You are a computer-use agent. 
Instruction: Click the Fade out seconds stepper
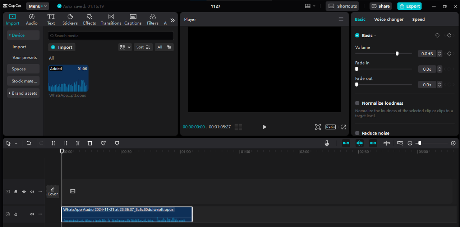[x=440, y=85]
